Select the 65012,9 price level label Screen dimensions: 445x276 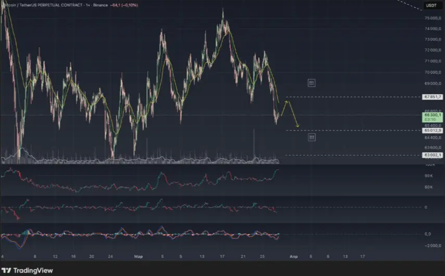pyautogui.click(x=432, y=130)
